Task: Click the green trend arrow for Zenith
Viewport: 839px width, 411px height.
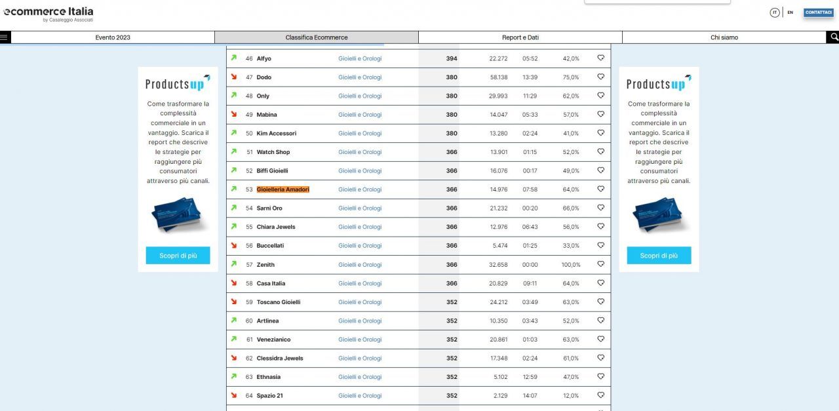Action: coord(233,264)
